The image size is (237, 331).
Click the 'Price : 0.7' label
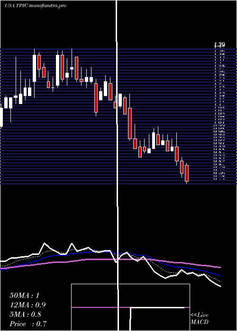(x=28, y=324)
